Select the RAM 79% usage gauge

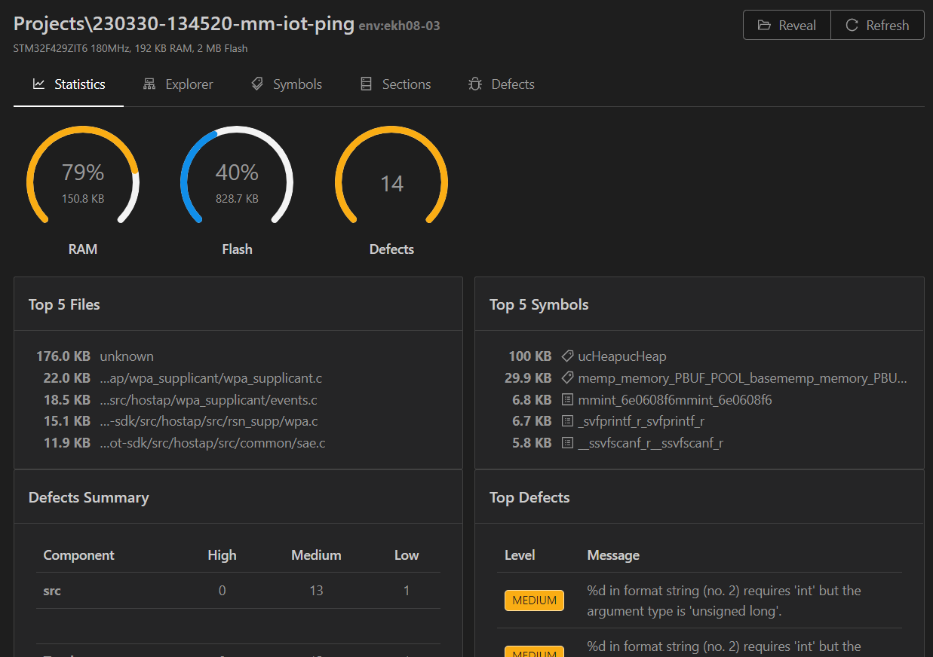click(83, 182)
